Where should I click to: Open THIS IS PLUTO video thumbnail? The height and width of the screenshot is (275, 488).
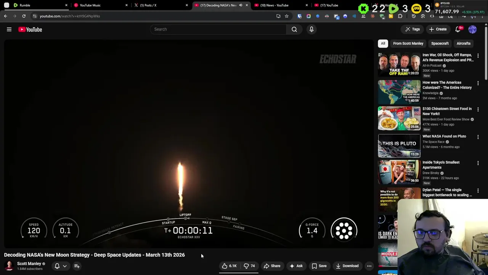(x=399, y=146)
